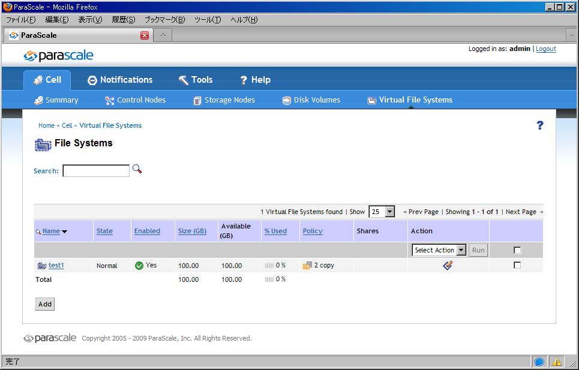The height and width of the screenshot is (370, 579).
Task: Click the 2 copy policy icon
Action: pyautogui.click(x=307, y=265)
